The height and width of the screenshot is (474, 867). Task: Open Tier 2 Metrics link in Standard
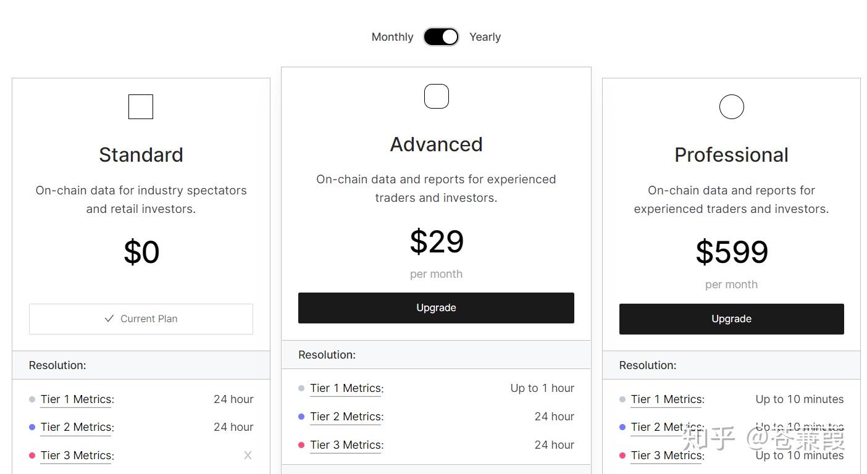(77, 427)
